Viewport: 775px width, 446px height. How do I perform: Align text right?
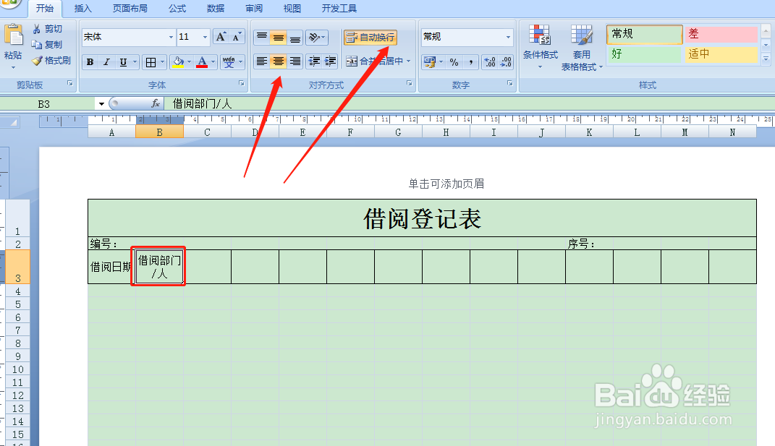(x=295, y=61)
